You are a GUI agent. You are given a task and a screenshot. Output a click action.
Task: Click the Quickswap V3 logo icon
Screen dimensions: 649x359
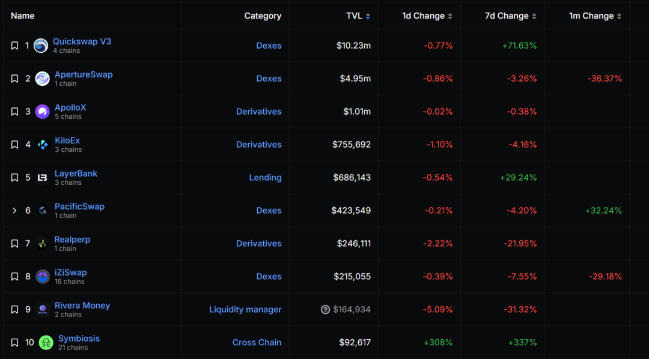pyautogui.click(x=41, y=46)
